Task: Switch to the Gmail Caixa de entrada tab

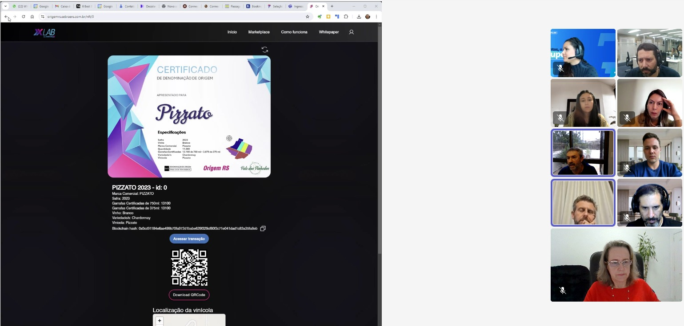Action: tap(63, 6)
